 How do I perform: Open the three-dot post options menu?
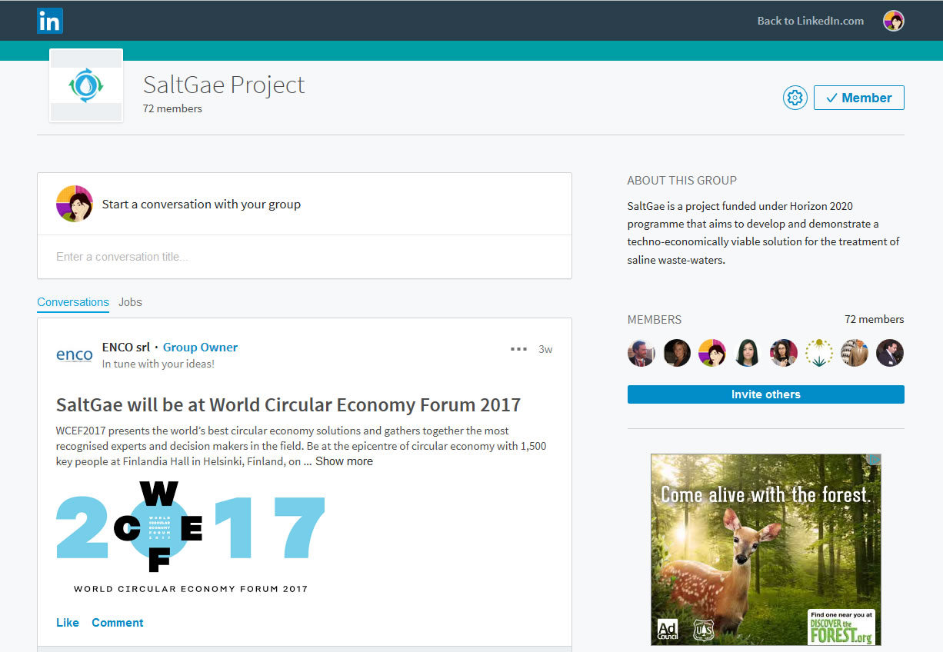[518, 349]
